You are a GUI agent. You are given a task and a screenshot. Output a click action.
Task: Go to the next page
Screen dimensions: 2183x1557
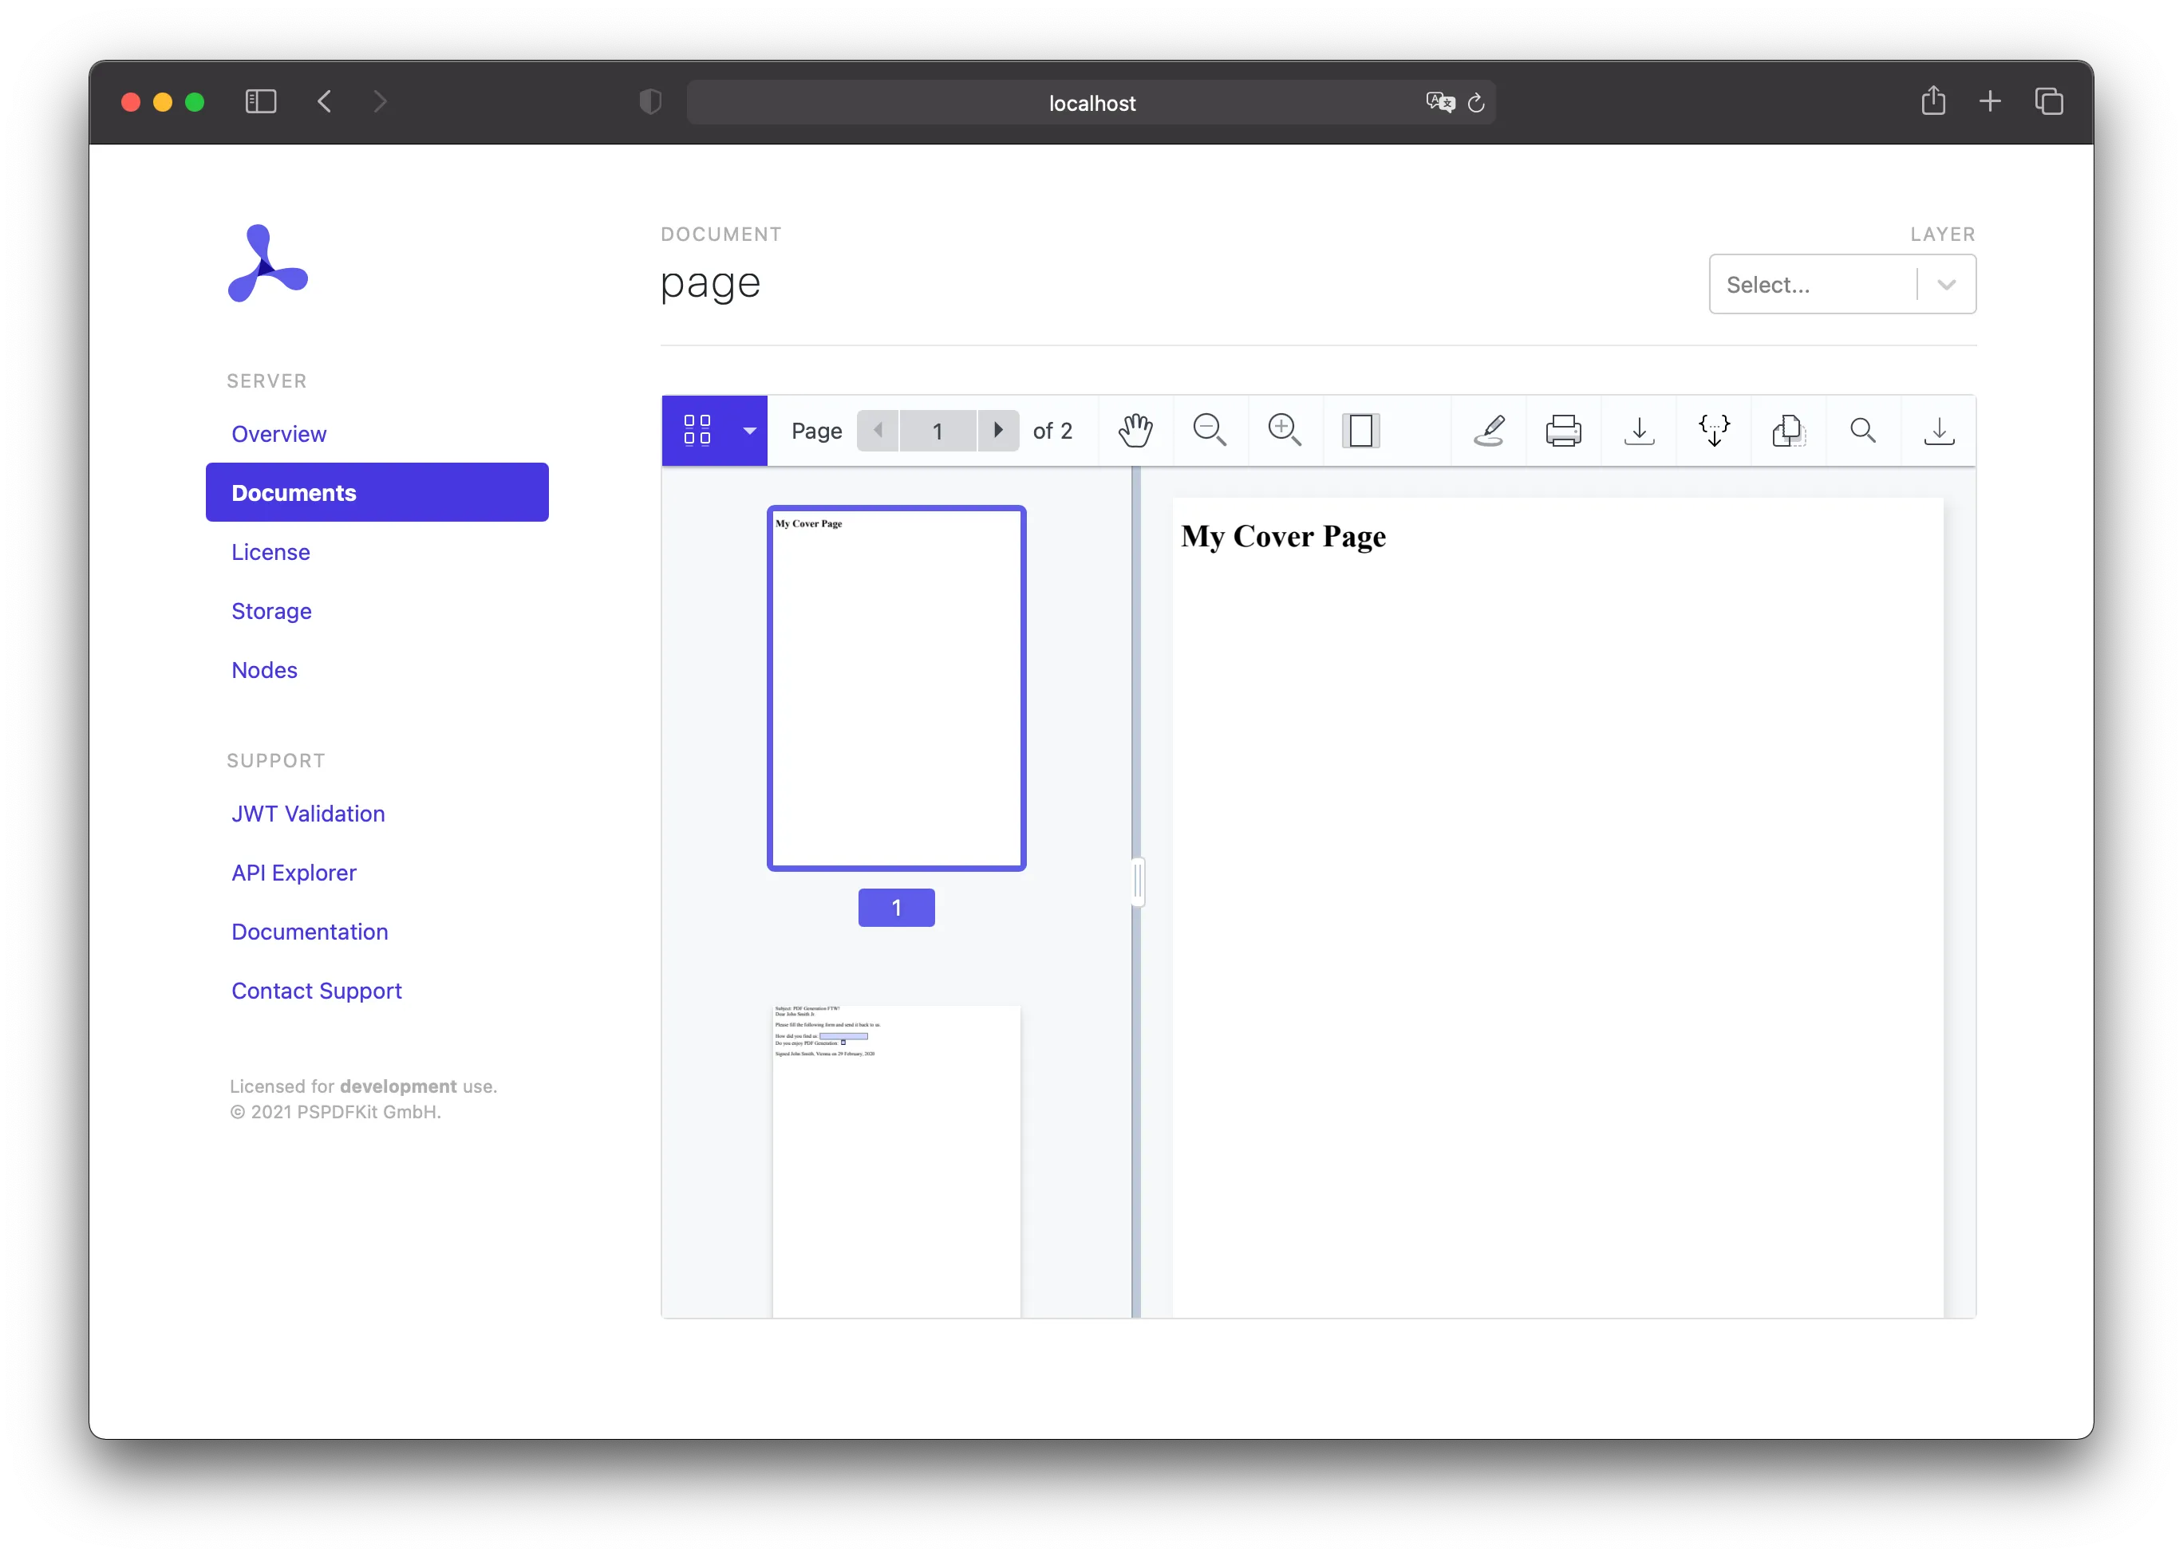(1000, 431)
